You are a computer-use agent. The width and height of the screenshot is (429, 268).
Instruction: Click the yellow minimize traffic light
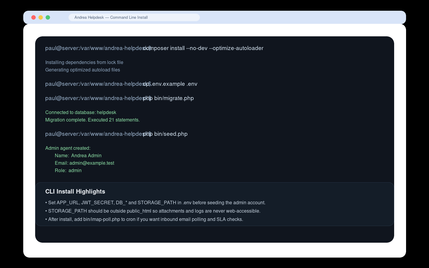(x=41, y=17)
